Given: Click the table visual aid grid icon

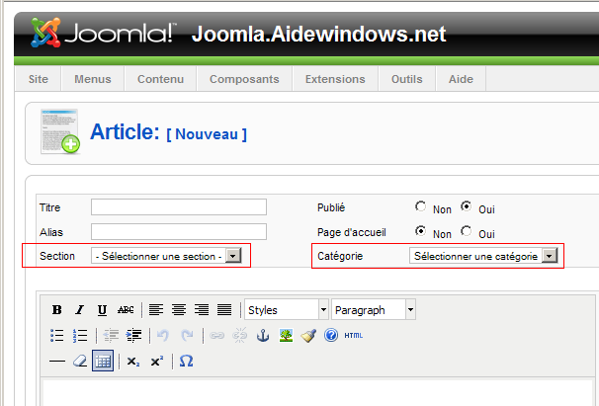Looking at the screenshot, I should pos(103,361).
